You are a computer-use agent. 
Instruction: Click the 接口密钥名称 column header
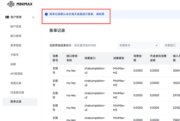pos(72,58)
